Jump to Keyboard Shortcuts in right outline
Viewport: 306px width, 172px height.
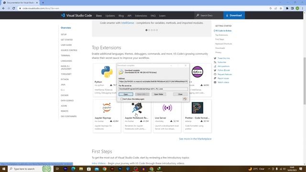224,44
